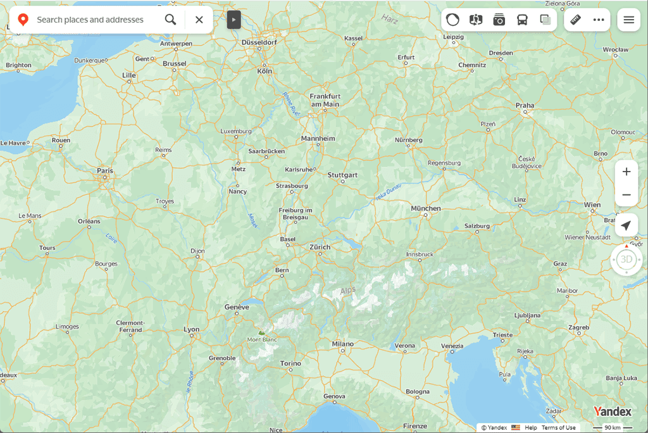
Task: Click the my location arrow button
Action: point(626,225)
